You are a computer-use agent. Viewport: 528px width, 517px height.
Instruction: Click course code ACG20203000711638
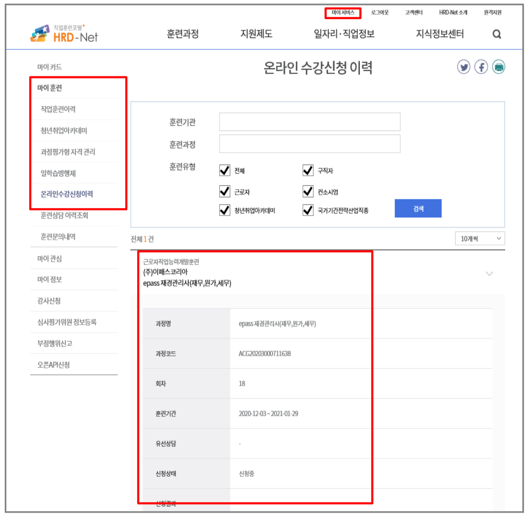265,354
